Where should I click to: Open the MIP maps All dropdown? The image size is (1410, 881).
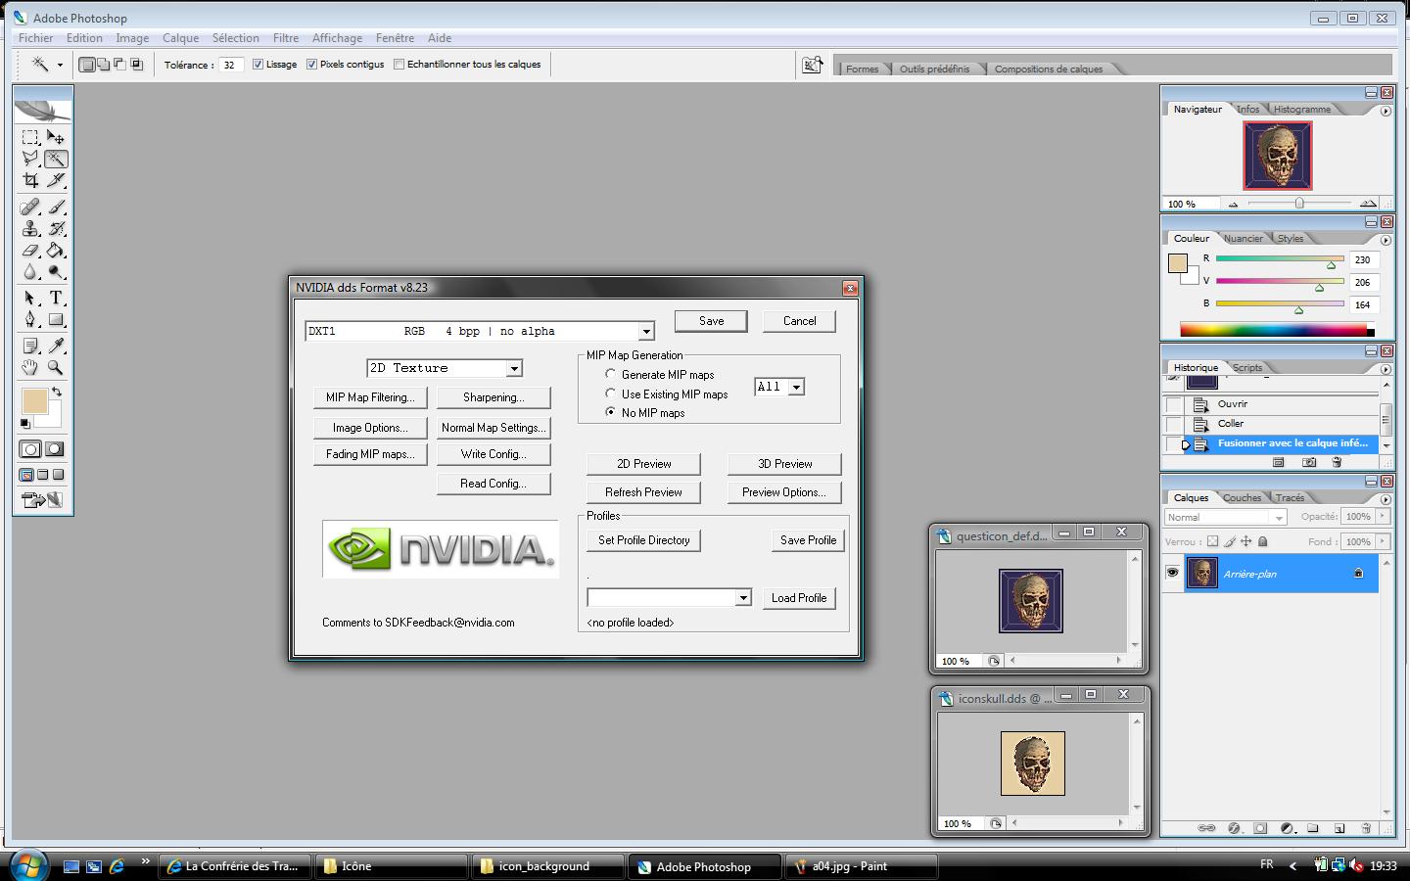[x=796, y=388]
